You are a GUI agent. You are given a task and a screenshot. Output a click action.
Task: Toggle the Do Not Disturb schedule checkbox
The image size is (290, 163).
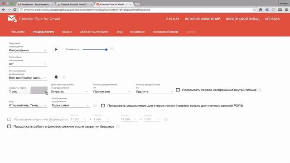pyautogui.click(x=9, y=120)
